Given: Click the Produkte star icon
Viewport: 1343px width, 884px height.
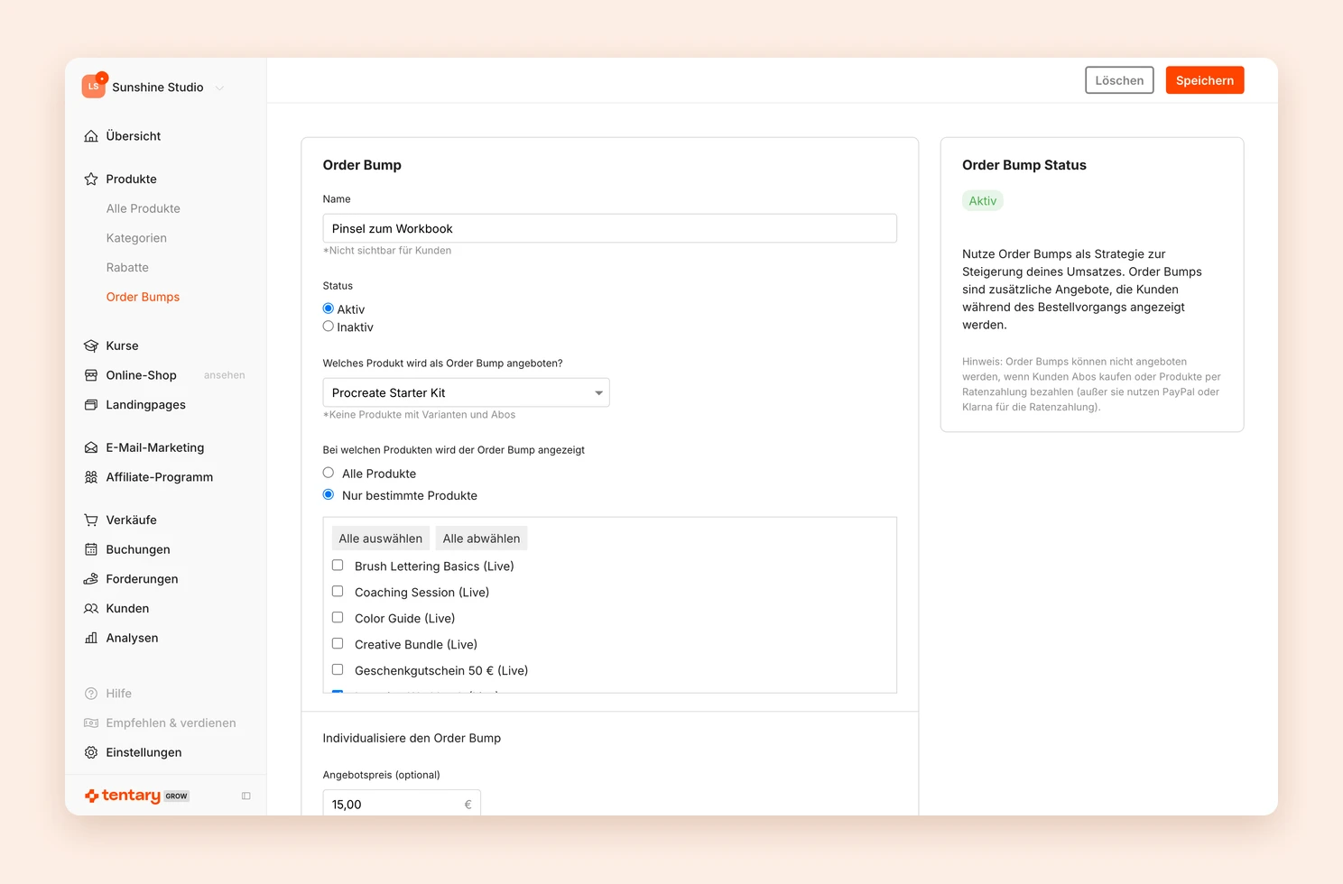Looking at the screenshot, I should [x=91, y=180].
